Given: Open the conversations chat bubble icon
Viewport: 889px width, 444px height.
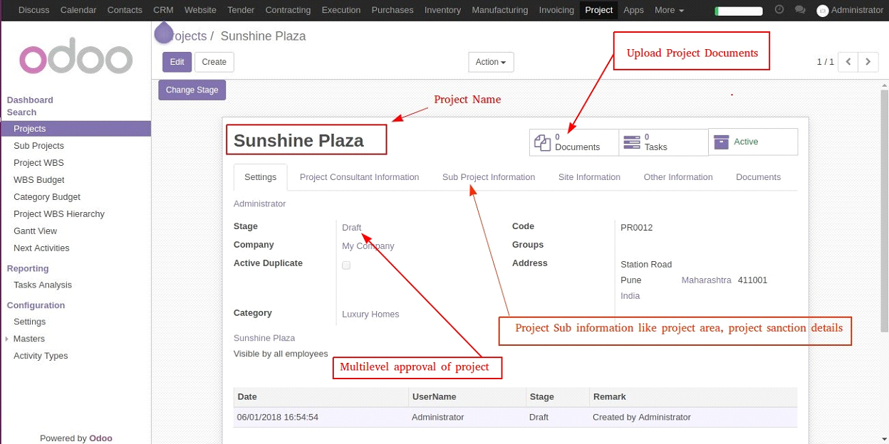Looking at the screenshot, I should click(800, 10).
